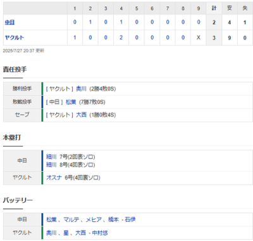The image size is (253, 241).
Task: Open catcher 石伊 player link
Action: pos(130,219)
